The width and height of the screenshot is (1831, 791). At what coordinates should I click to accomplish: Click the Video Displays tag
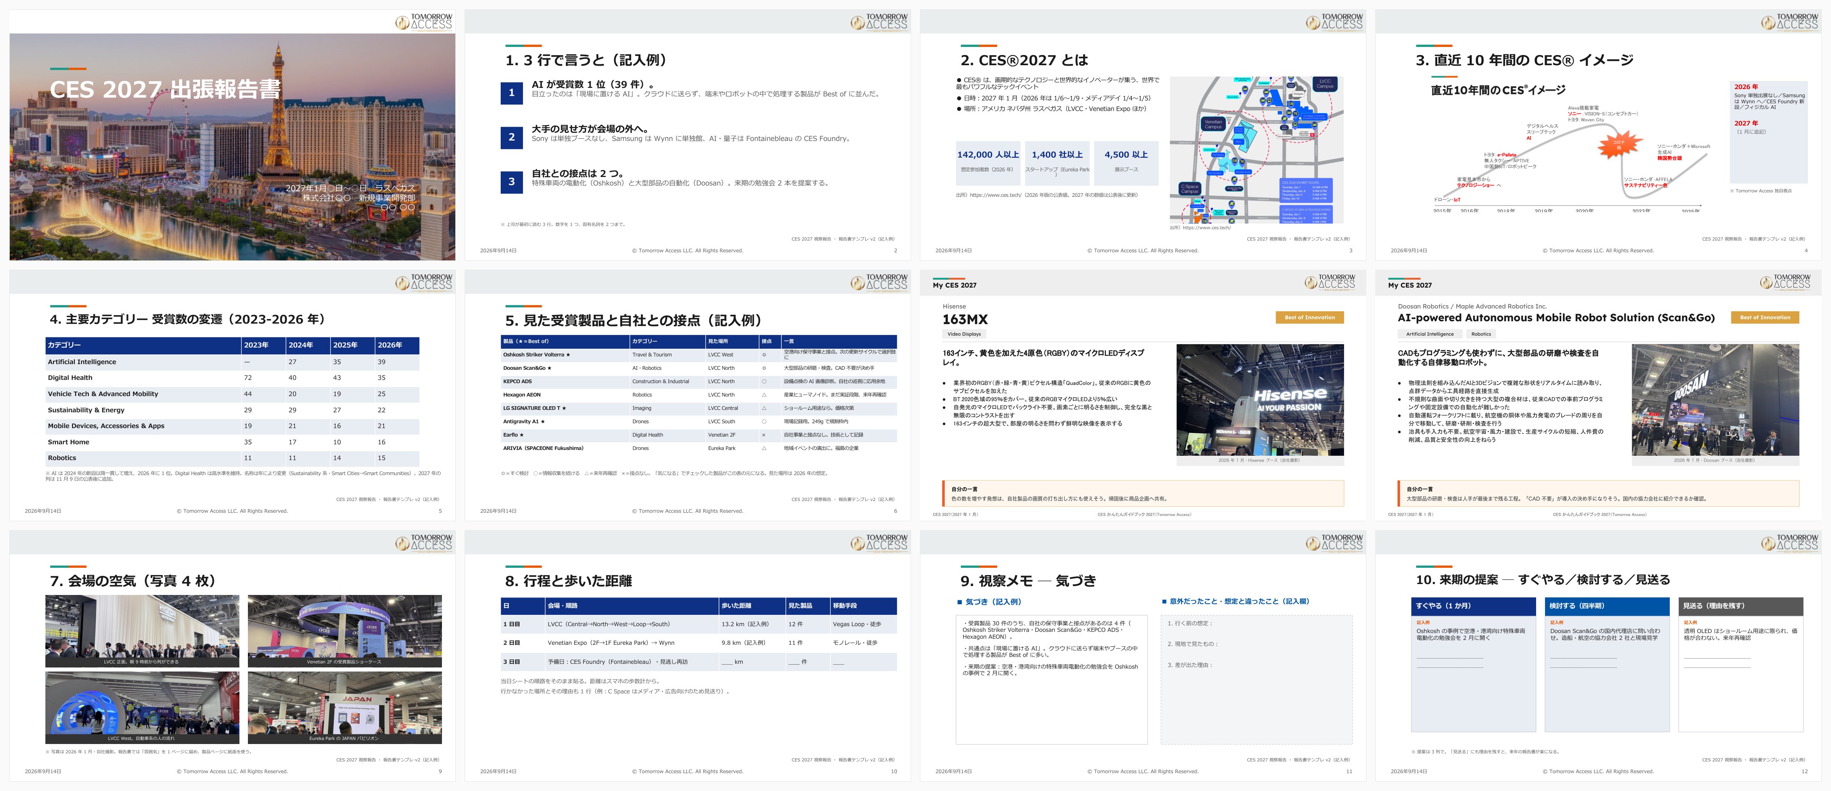[964, 334]
